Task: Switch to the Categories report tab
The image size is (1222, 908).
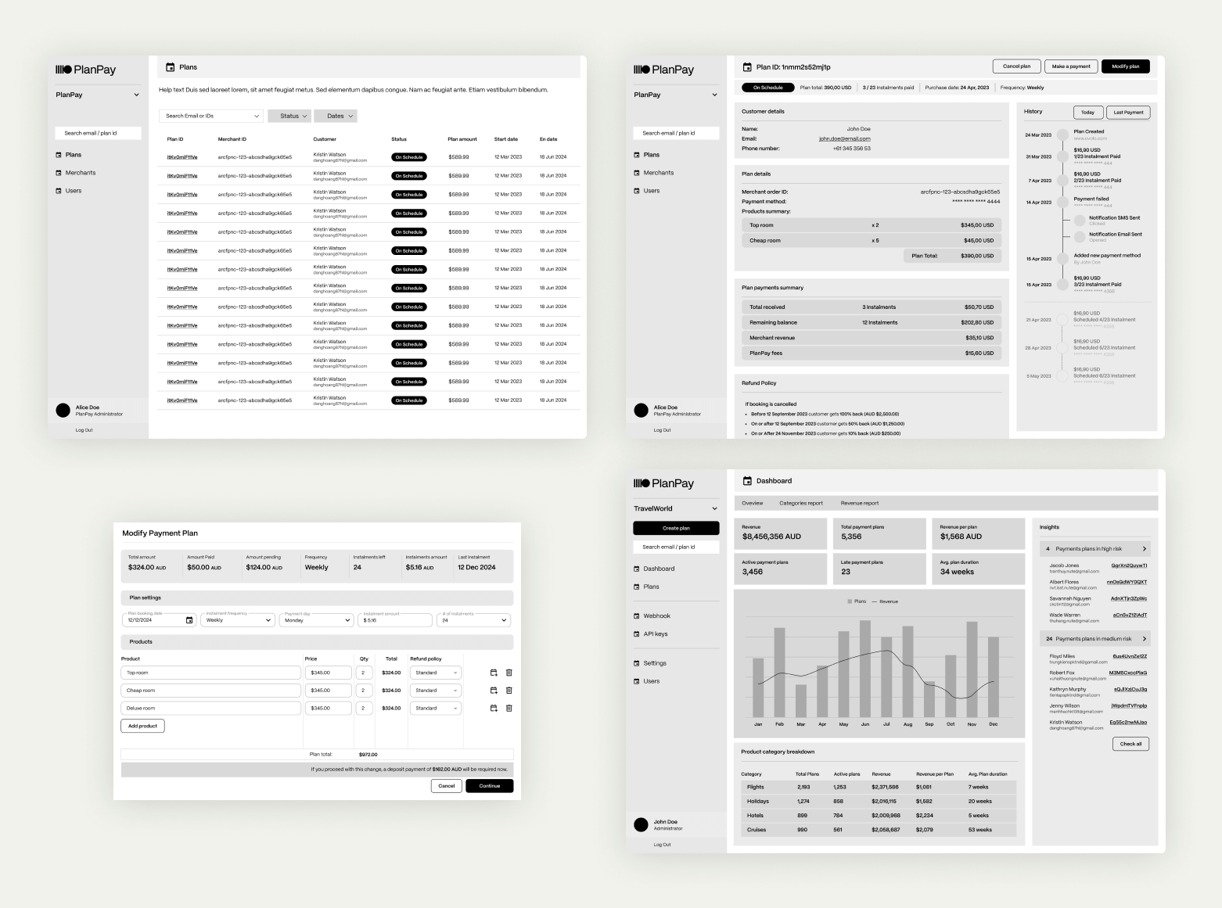Action: click(801, 504)
